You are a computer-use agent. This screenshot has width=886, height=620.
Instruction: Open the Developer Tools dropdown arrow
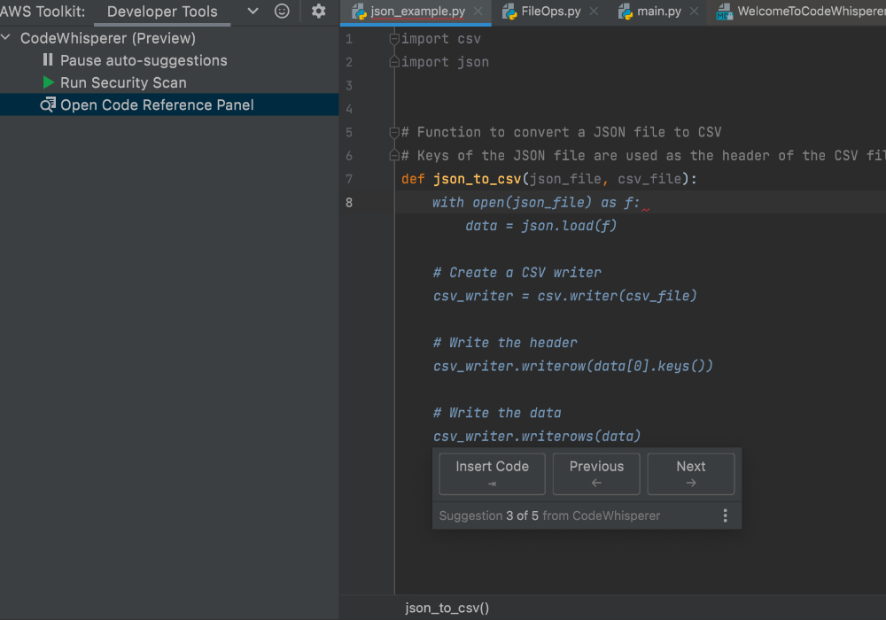click(253, 12)
